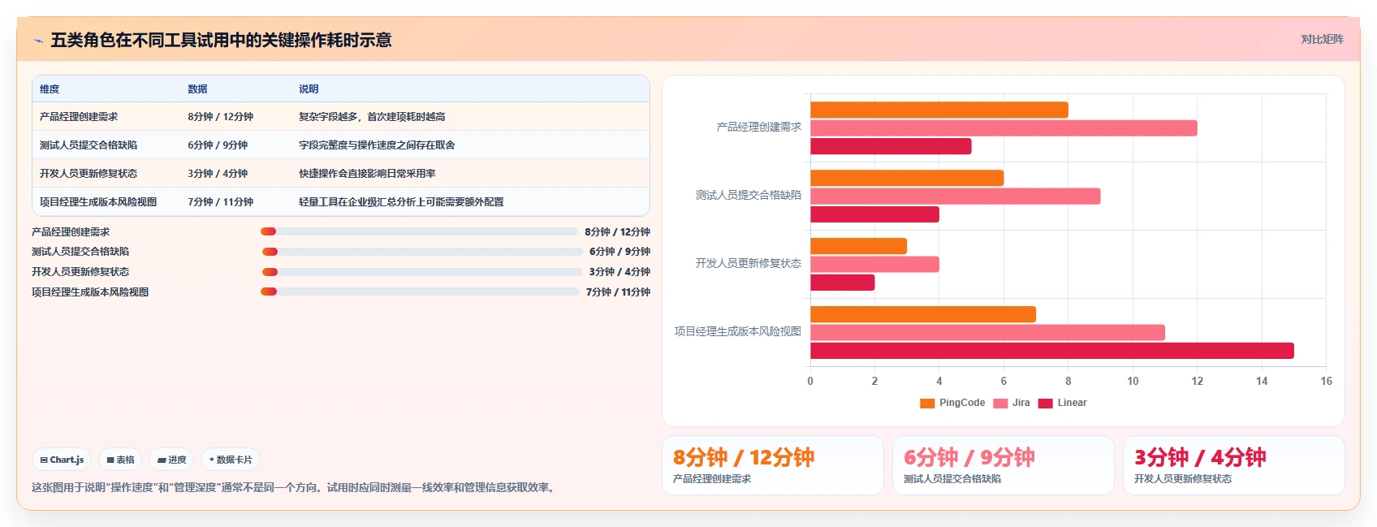Screen dimensions: 1377x527
Task: Click the red Linear bar for 产品经理创建需求
Action: click(x=891, y=146)
